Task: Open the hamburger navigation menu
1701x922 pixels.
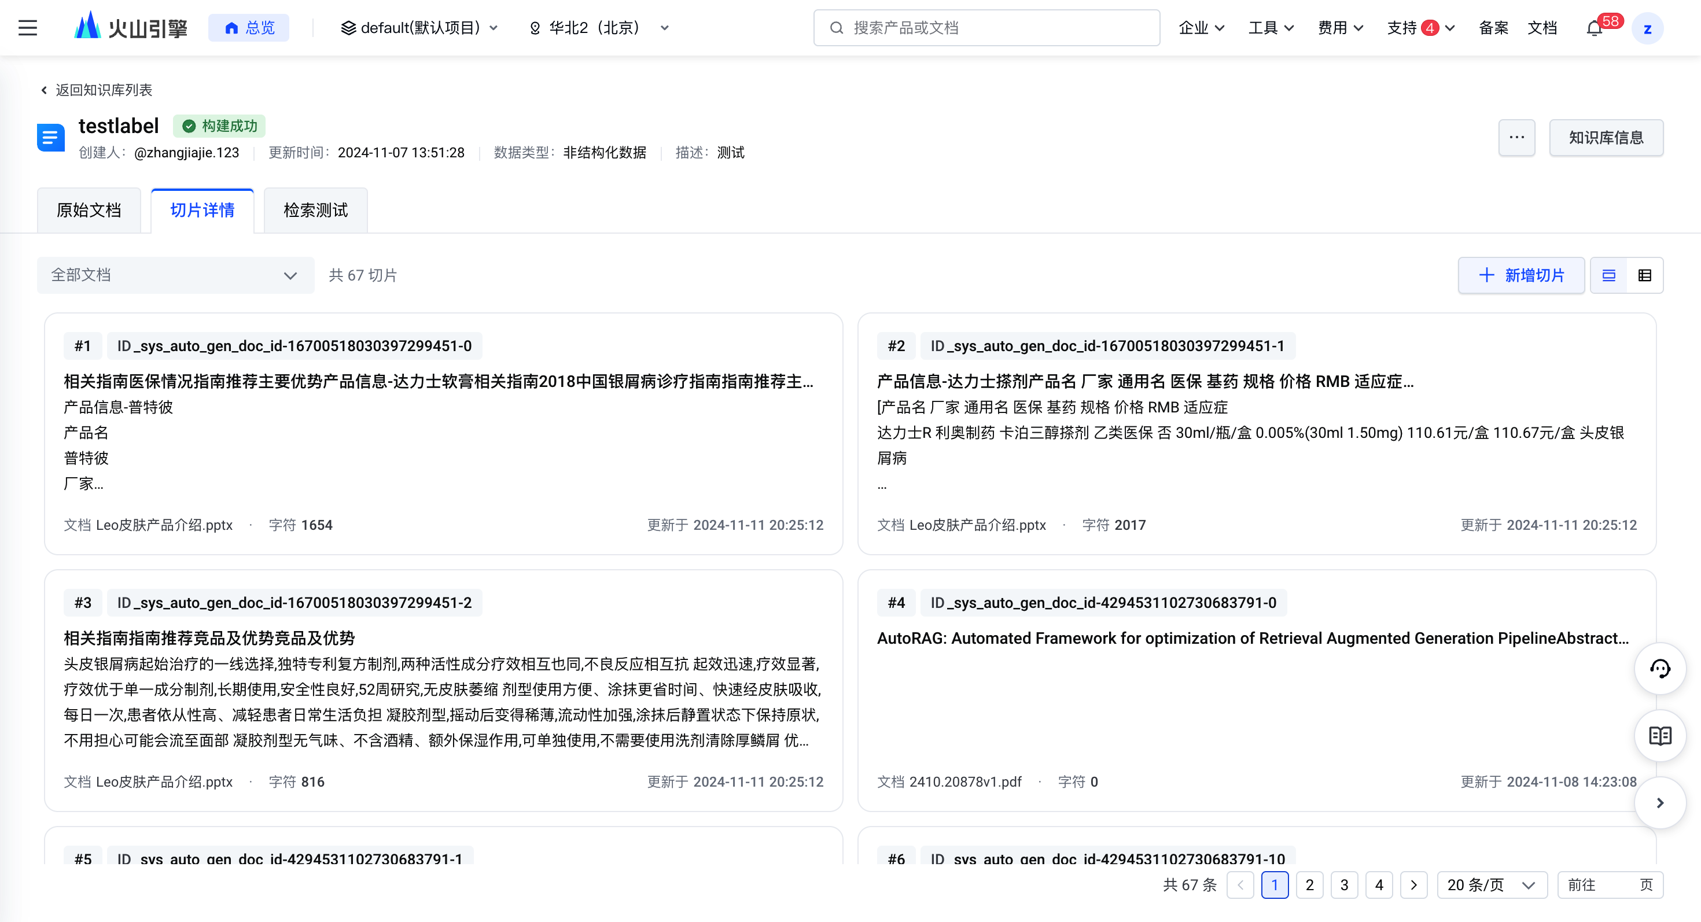Action: [x=28, y=28]
